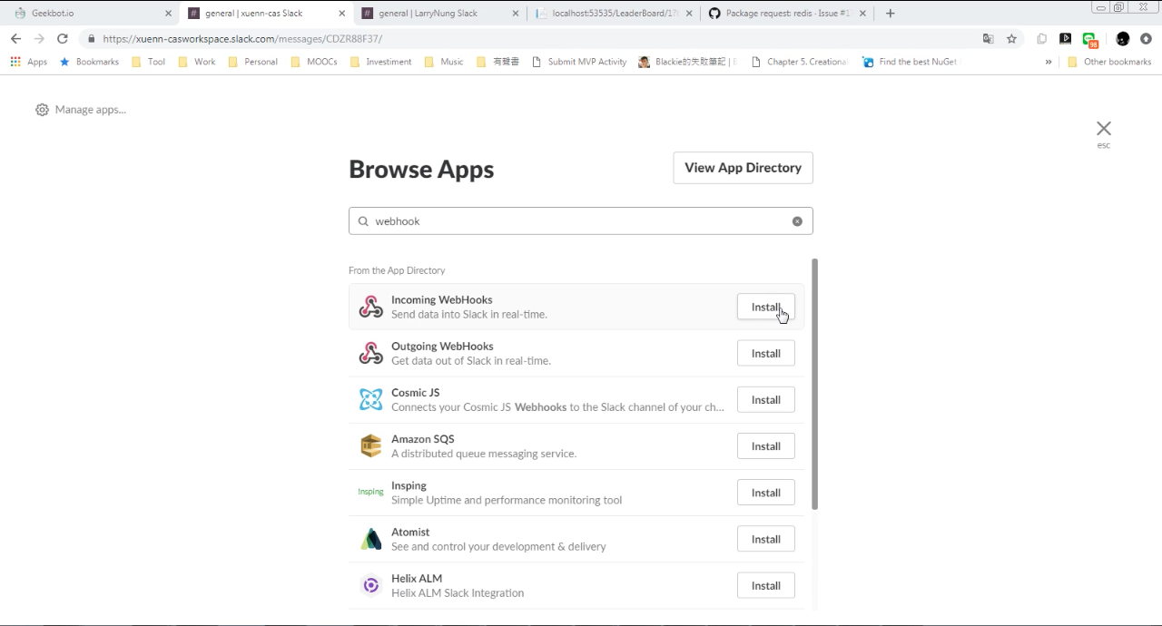
Task: Install the Insping app
Action: tap(765, 493)
